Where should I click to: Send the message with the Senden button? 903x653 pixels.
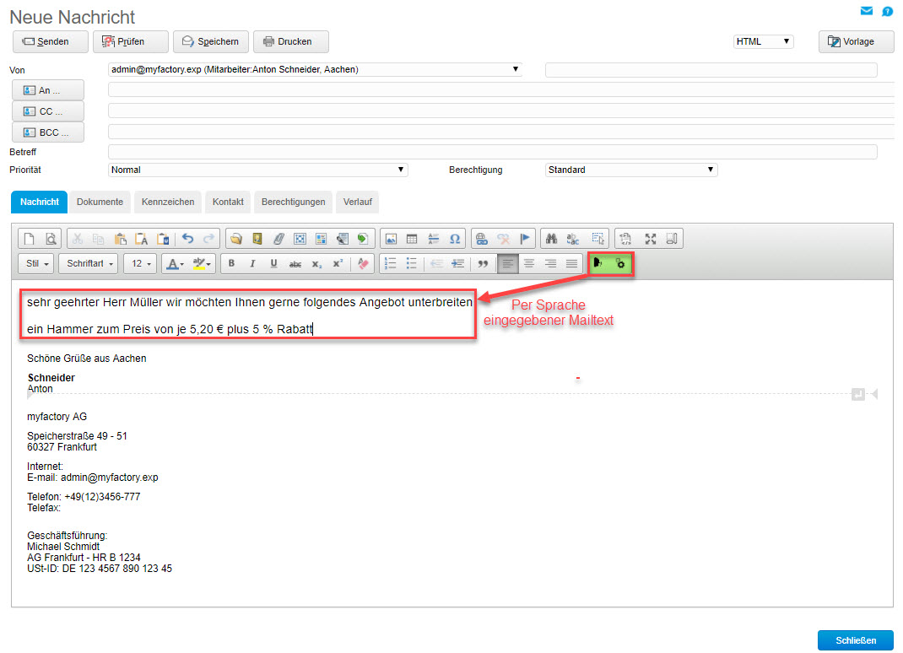pos(49,40)
